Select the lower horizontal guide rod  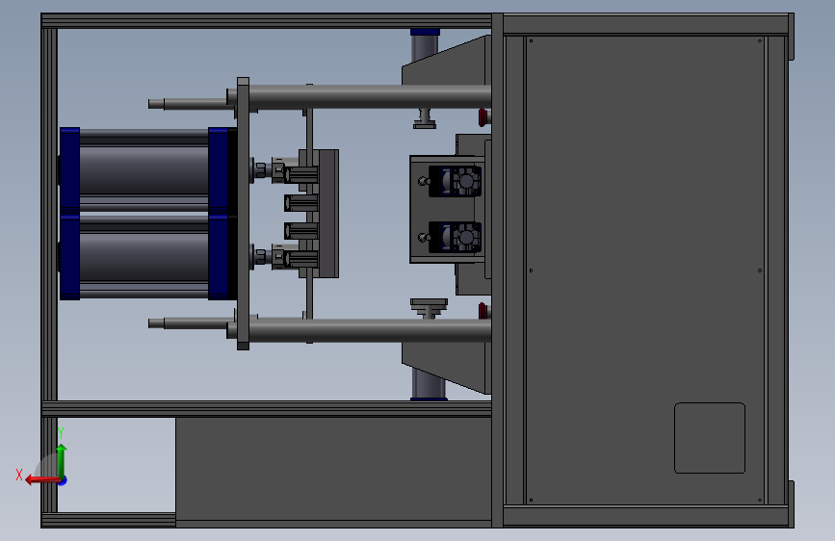(369, 330)
